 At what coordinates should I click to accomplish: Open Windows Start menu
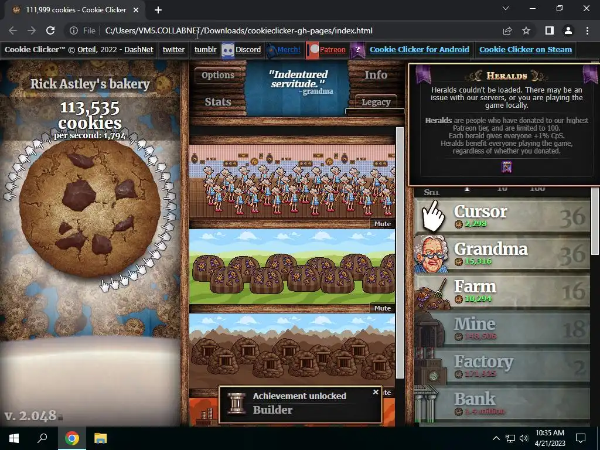point(14,438)
